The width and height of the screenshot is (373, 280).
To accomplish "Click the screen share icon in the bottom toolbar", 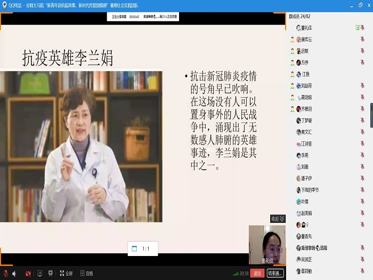I will point(39,273).
